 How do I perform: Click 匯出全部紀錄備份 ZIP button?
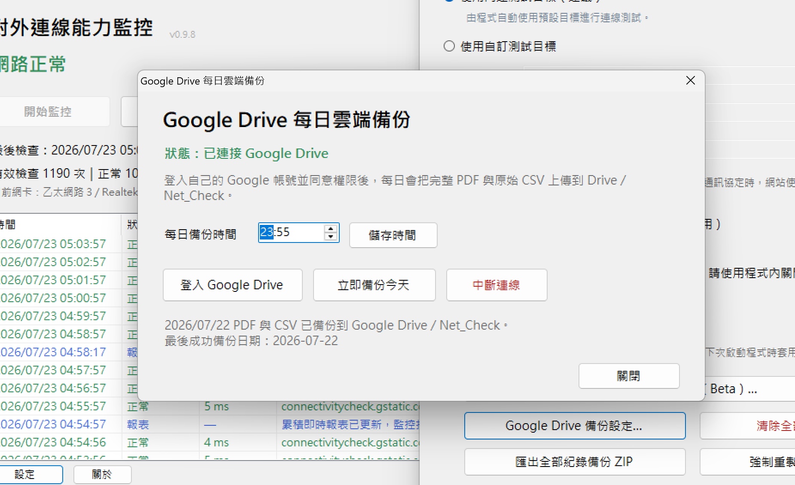(575, 462)
